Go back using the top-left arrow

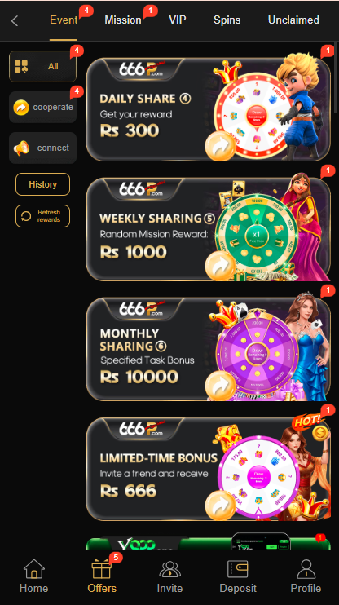click(x=15, y=21)
